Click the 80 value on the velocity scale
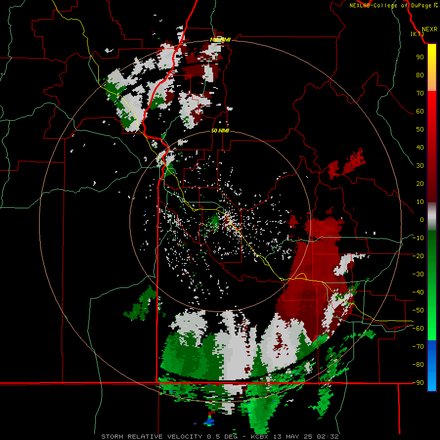 click(x=420, y=75)
